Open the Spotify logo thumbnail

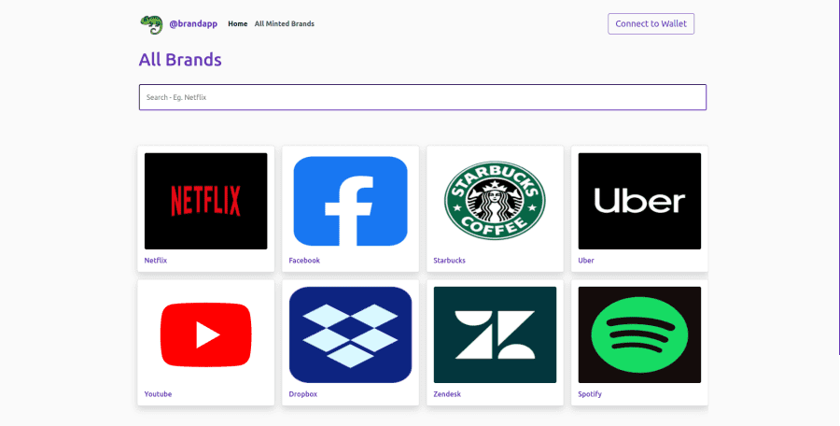click(639, 334)
